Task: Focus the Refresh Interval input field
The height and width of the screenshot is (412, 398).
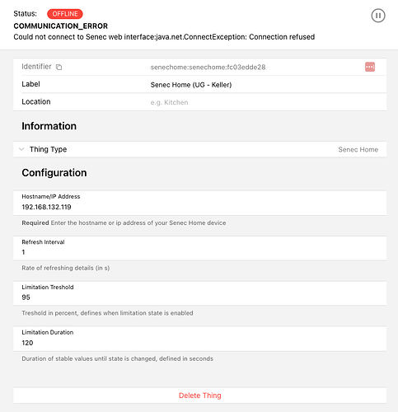Action: click(x=199, y=248)
